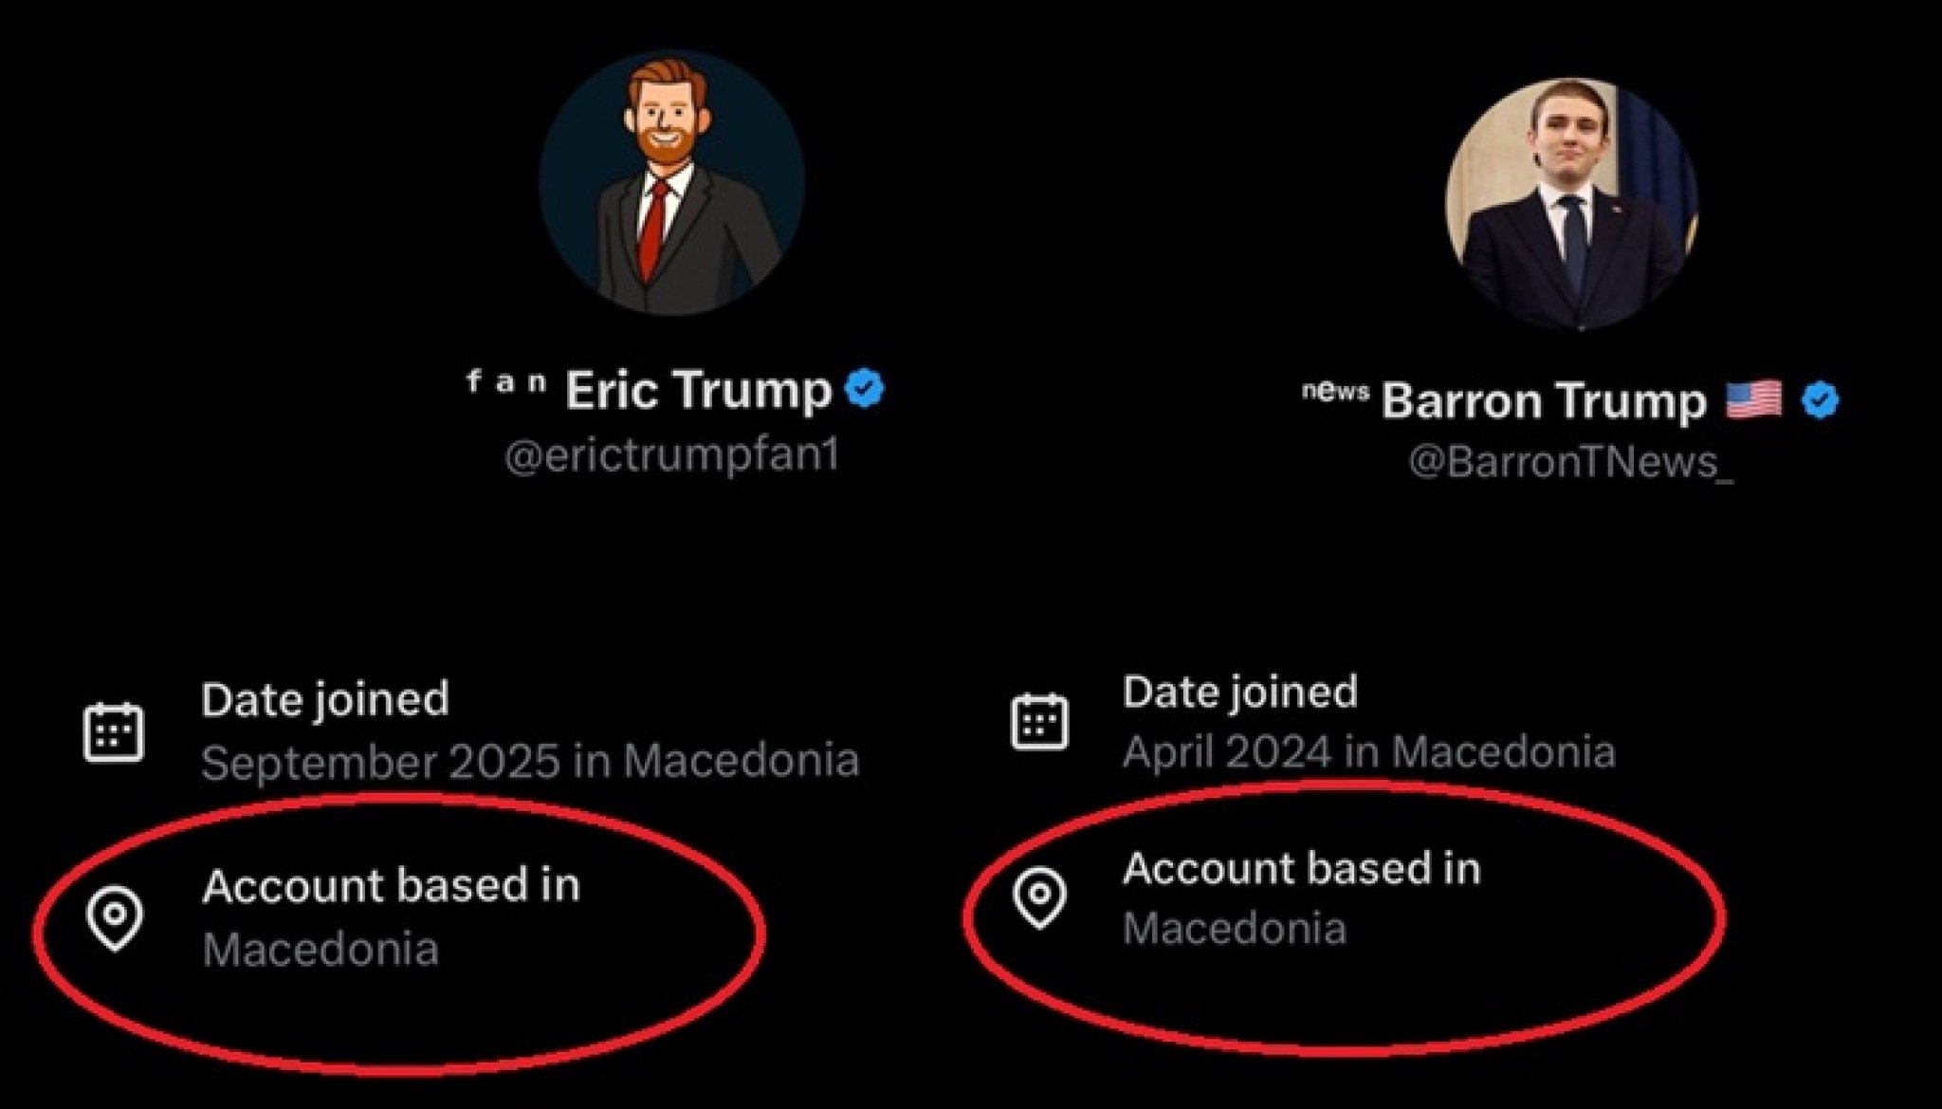Click "Date joined" label in the right profile

[x=1239, y=693]
